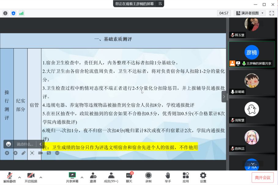Open the 邀请 (invite) icon

point(93,177)
